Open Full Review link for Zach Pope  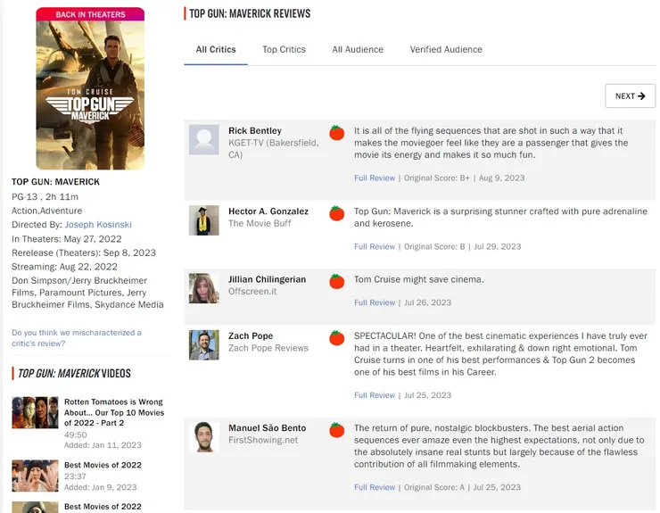tap(375, 395)
